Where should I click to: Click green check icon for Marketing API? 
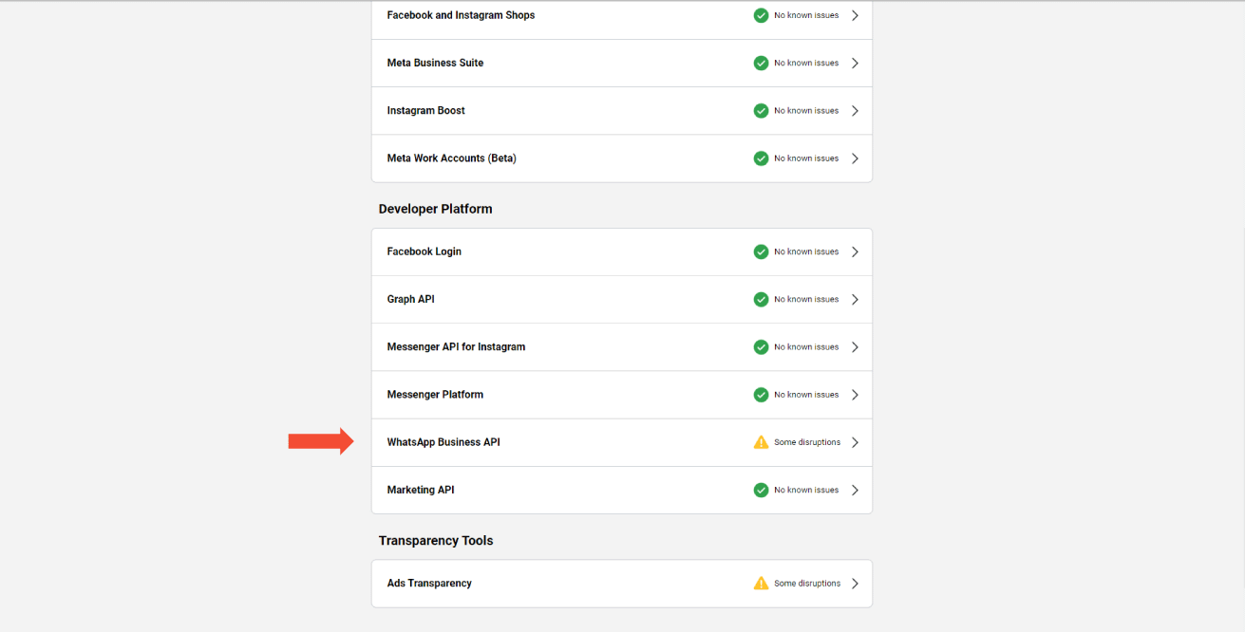point(761,490)
